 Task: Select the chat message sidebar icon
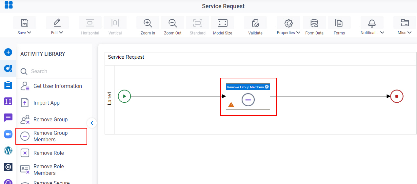(8, 117)
